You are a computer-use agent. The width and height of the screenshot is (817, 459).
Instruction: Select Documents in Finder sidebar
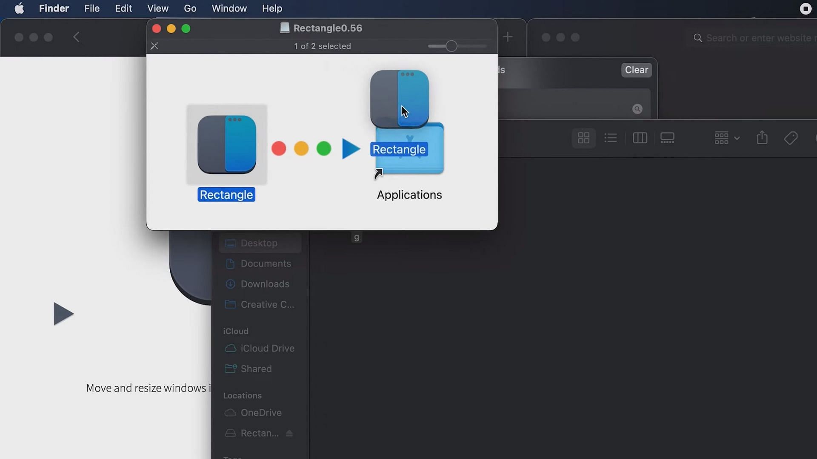pos(260,263)
